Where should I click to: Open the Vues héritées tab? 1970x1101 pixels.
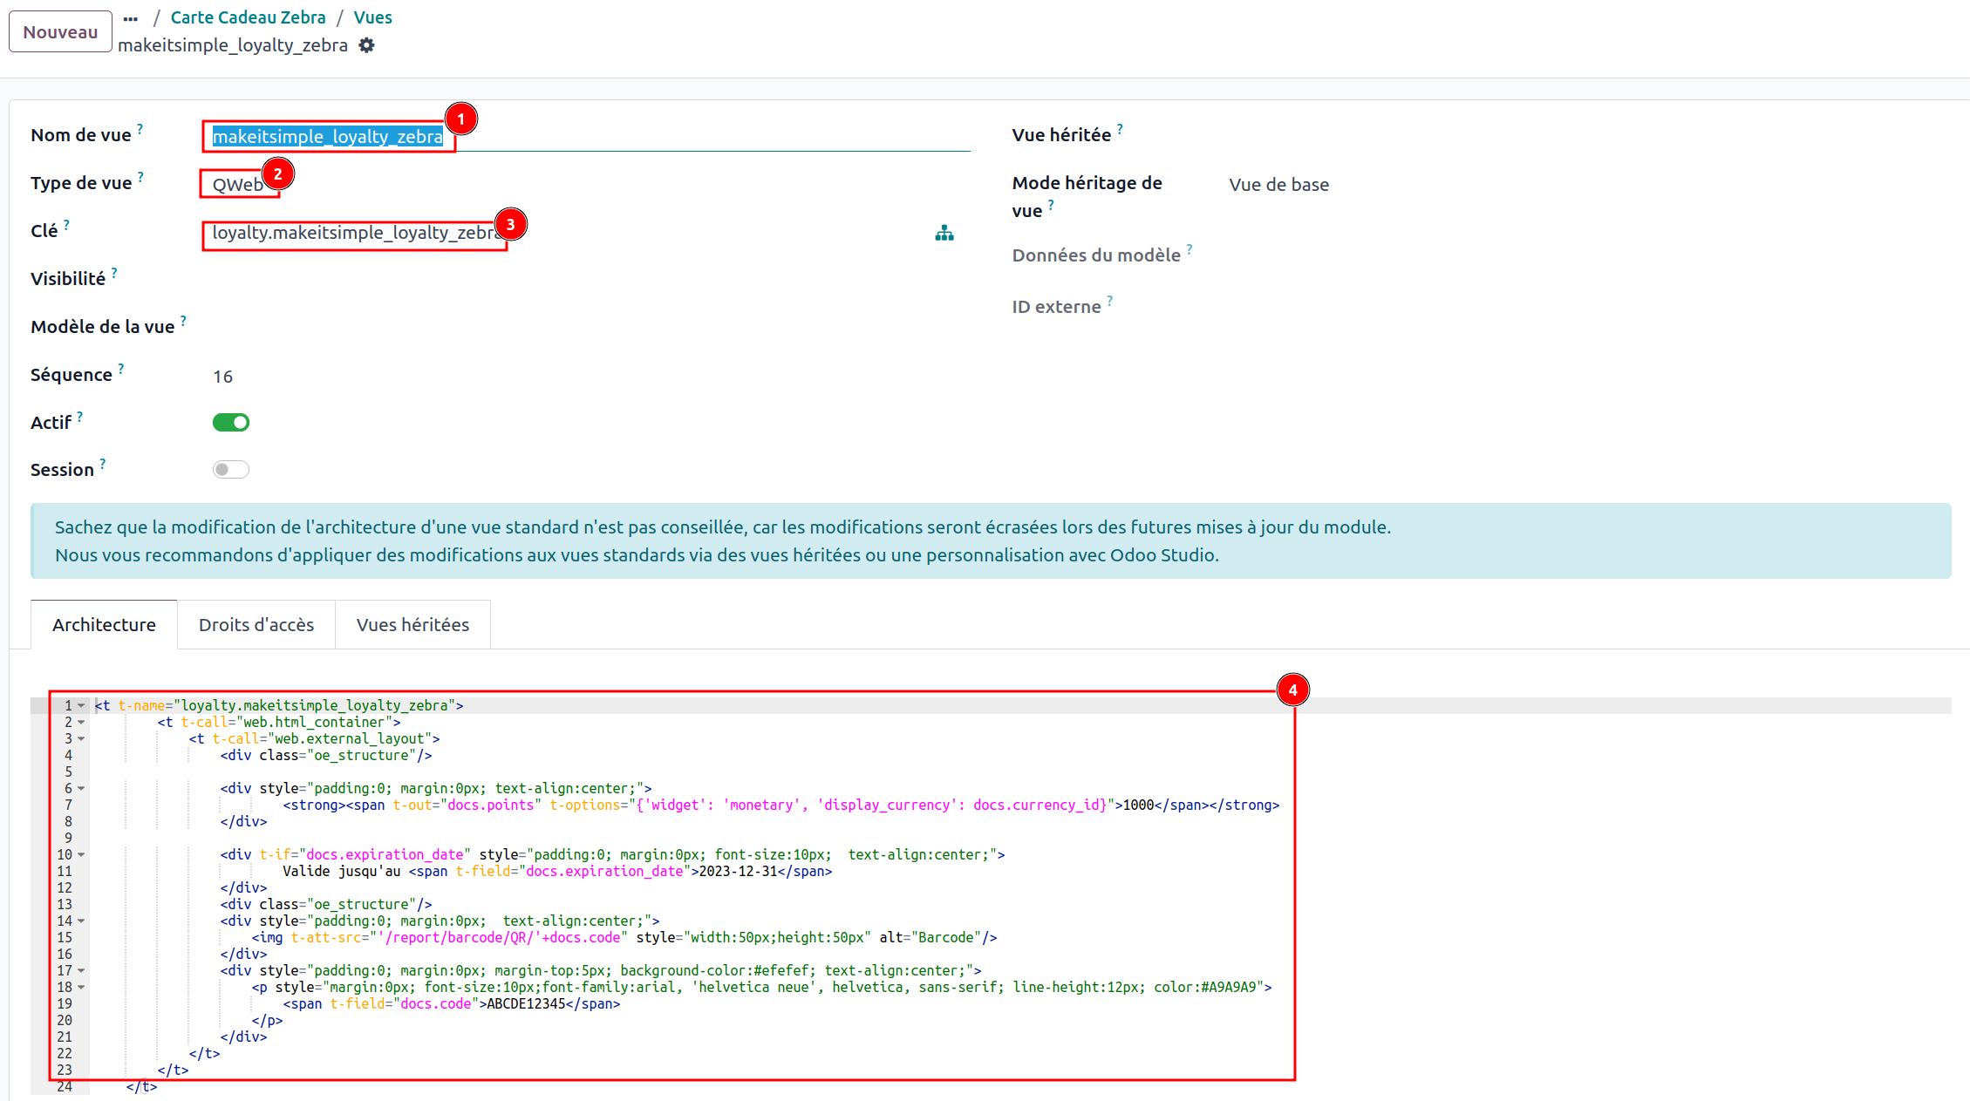click(412, 625)
